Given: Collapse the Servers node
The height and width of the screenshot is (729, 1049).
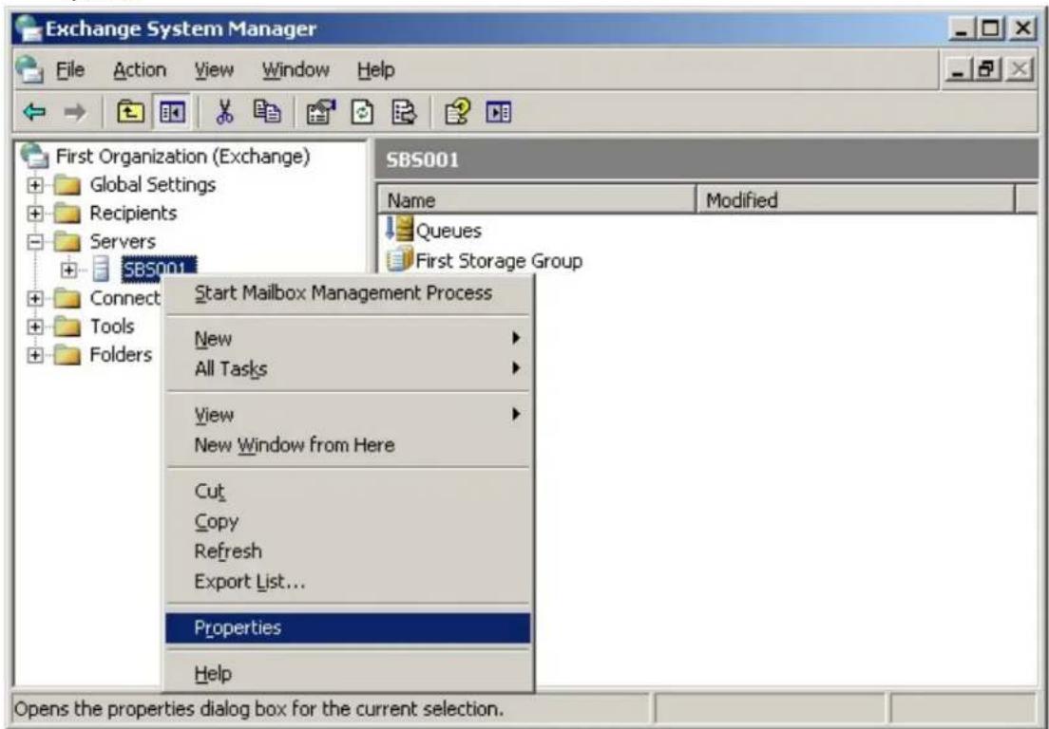Looking at the screenshot, I should 35,242.
